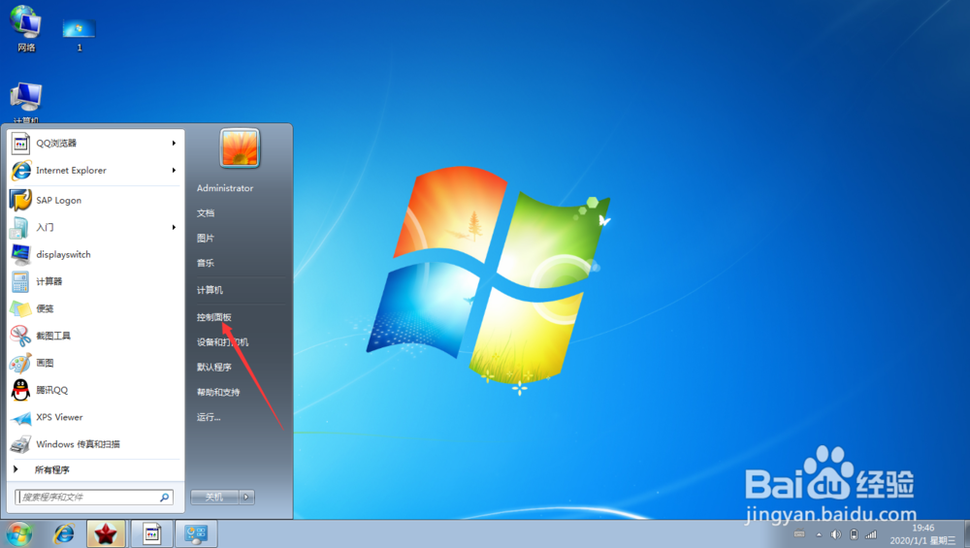The width and height of the screenshot is (970, 548).
Task: Open 默认程序 default programs
Action: tap(214, 367)
